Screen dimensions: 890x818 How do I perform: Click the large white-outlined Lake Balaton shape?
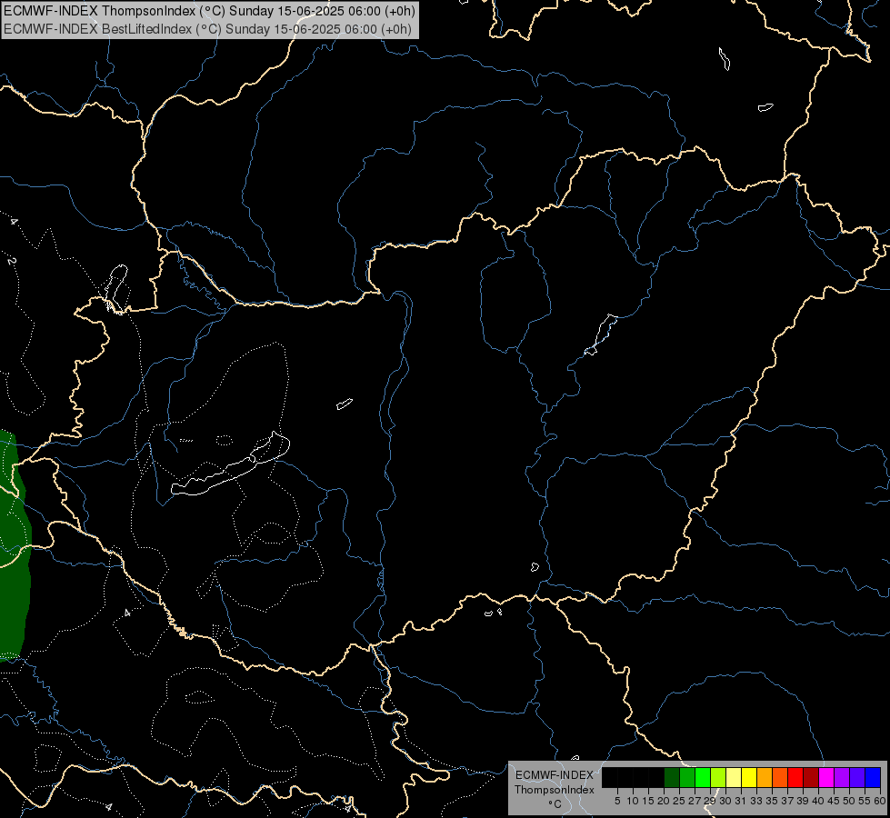click(x=230, y=465)
